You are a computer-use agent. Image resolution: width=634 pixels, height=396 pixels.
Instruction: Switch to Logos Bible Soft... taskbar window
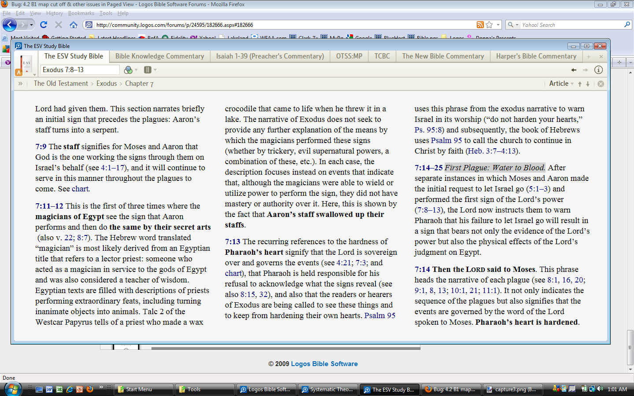click(266, 389)
